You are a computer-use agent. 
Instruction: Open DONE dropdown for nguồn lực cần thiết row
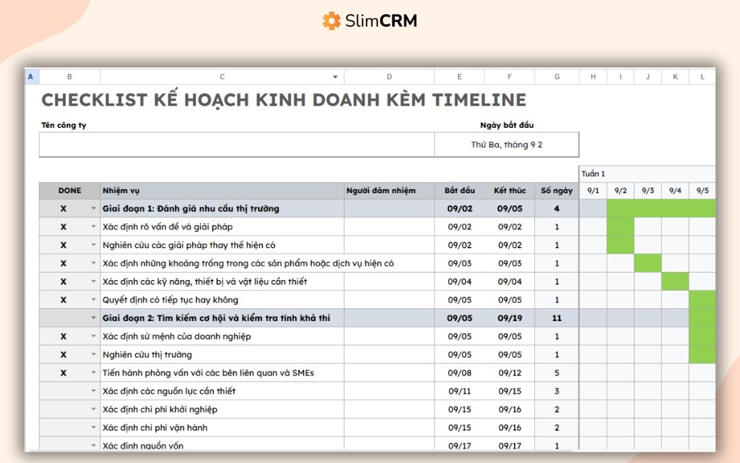(x=94, y=391)
